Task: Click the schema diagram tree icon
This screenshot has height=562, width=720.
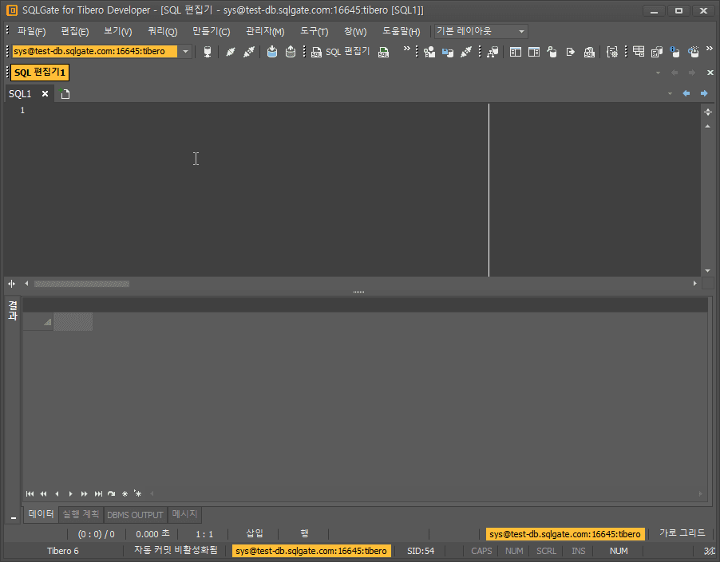Action: (493, 52)
